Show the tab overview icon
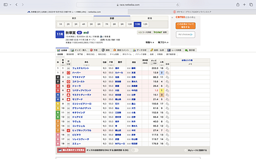256x159 pixels. (251, 4)
